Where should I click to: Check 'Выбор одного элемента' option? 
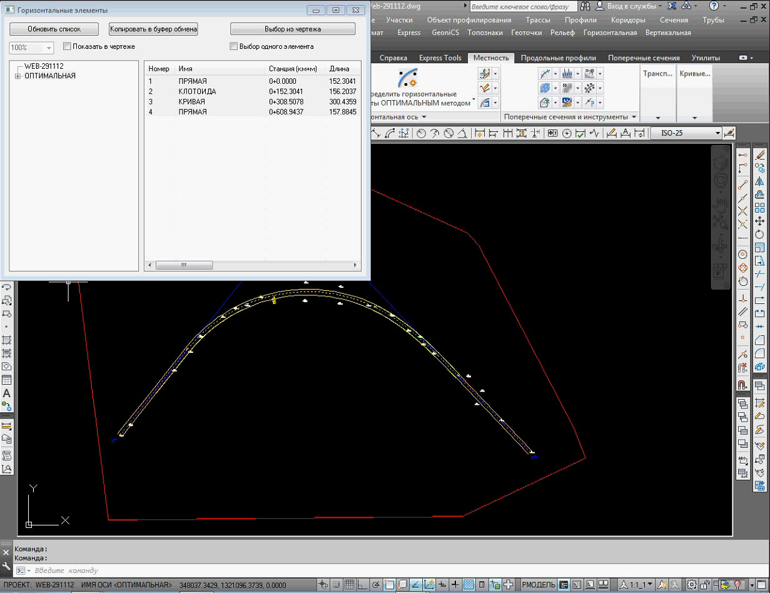pos(234,46)
